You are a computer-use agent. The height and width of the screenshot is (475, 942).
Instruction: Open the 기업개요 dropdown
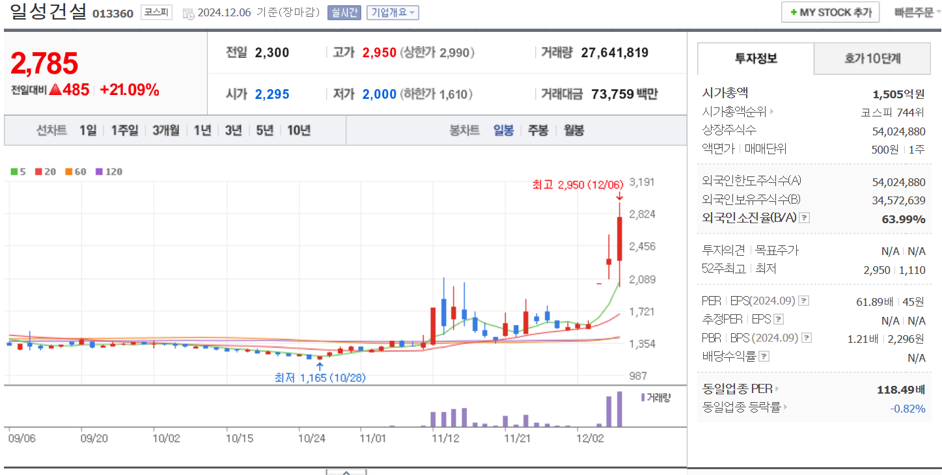click(391, 12)
